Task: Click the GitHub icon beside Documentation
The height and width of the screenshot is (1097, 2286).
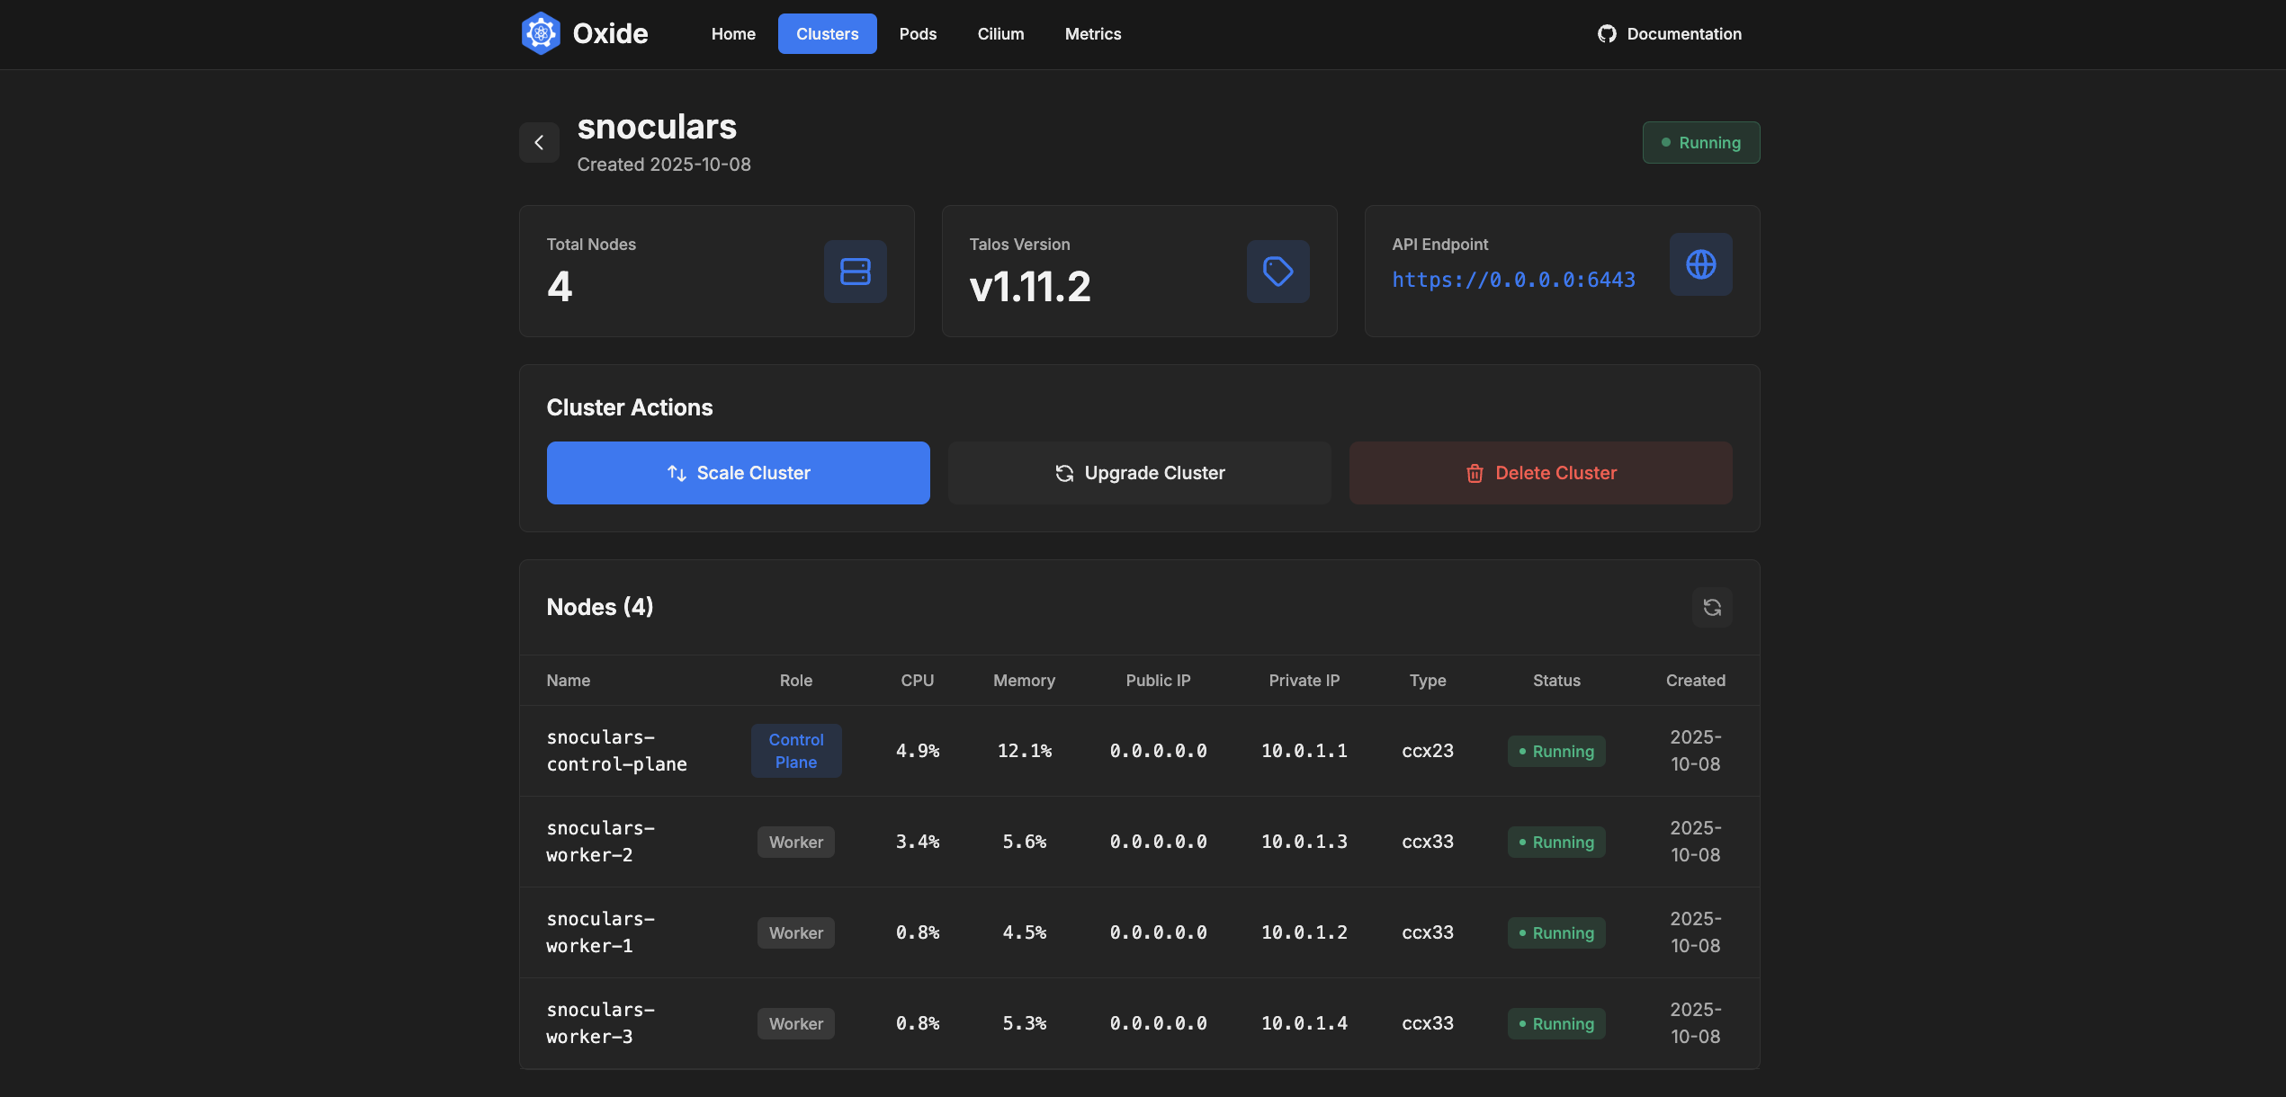Action: (1607, 34)
